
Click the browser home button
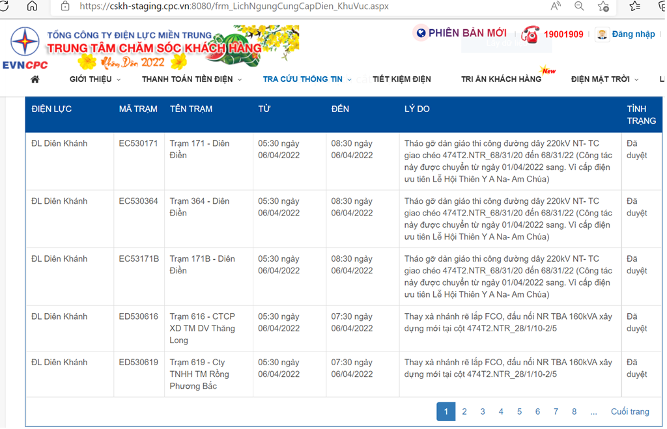click(x=32, y=6)
